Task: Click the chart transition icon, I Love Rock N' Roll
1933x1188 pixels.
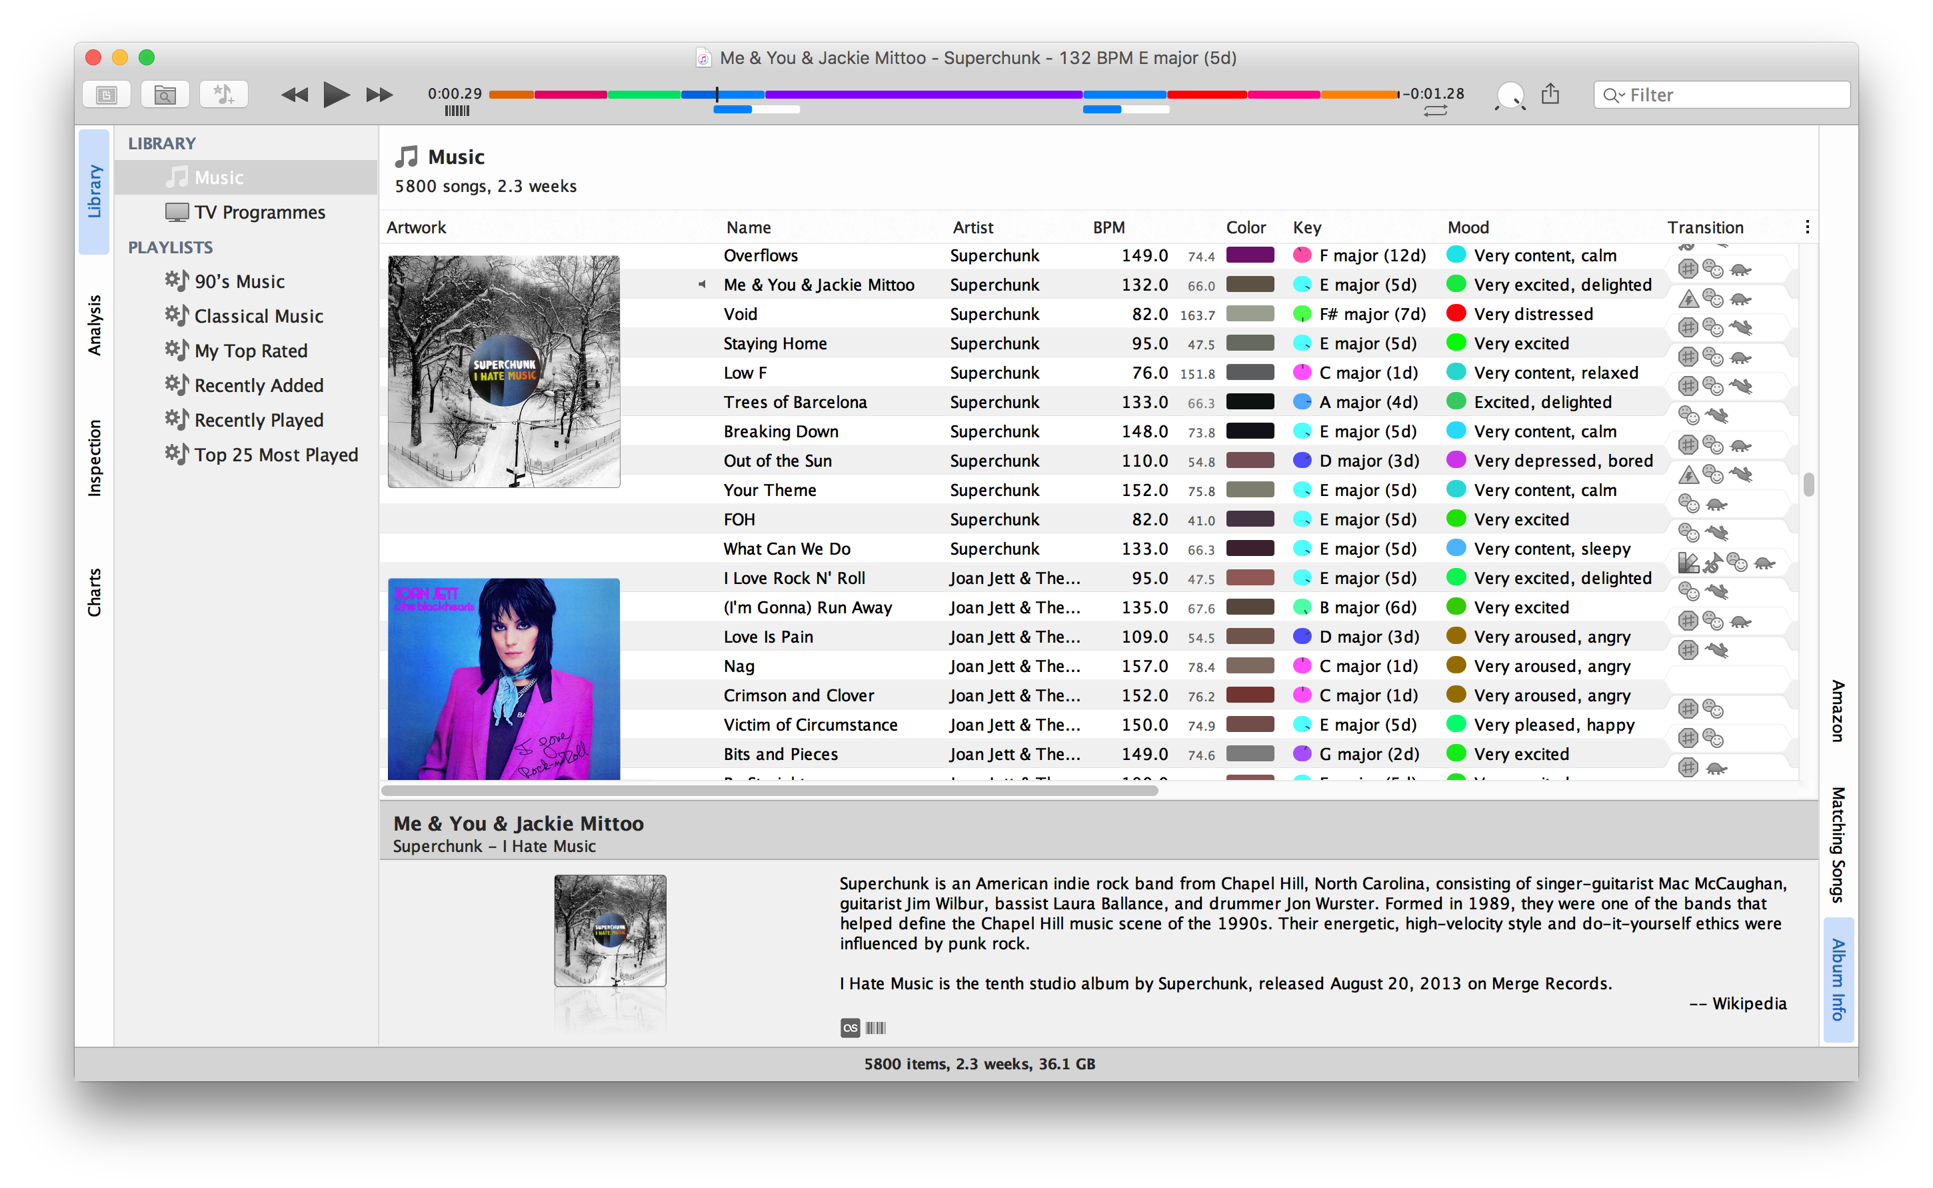Action: (1687, 563)
